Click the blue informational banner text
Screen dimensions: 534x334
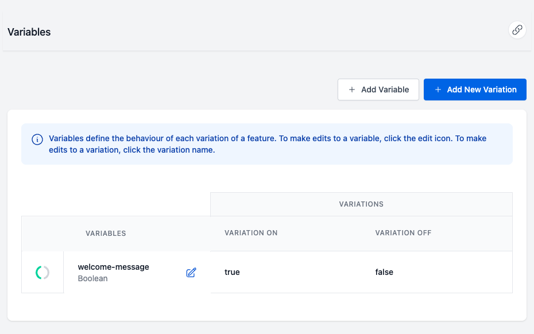pos(268,144)
